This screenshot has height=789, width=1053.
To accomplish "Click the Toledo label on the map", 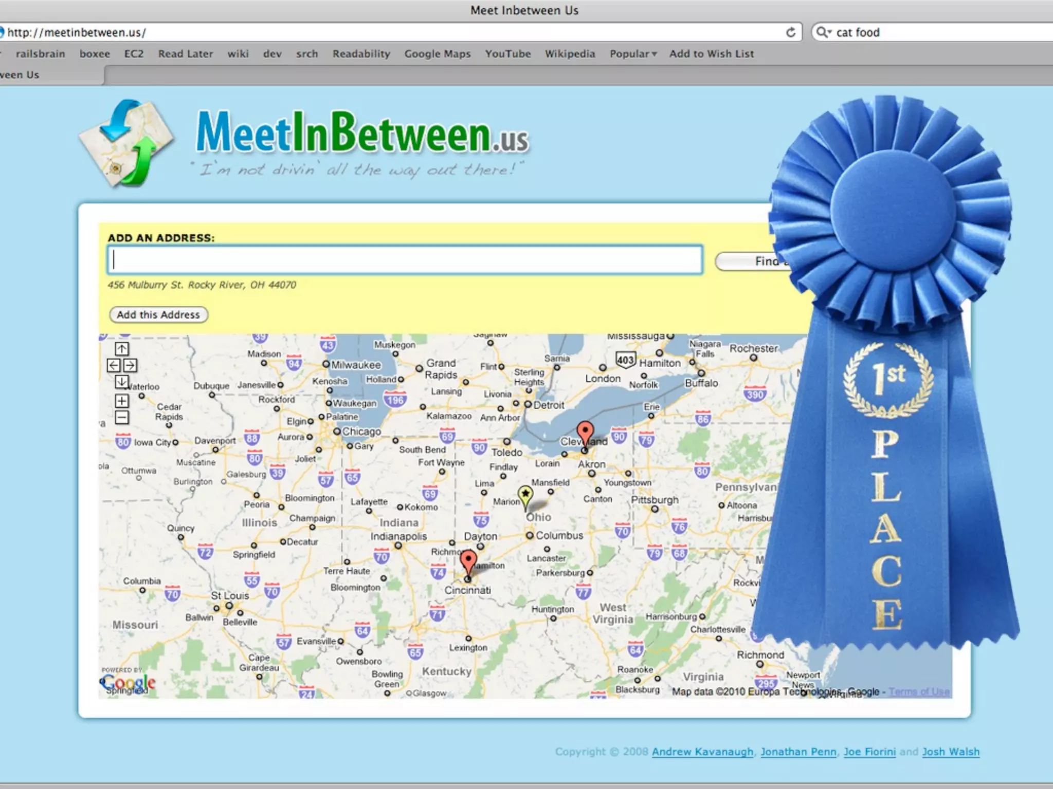I will coord(506,453).
